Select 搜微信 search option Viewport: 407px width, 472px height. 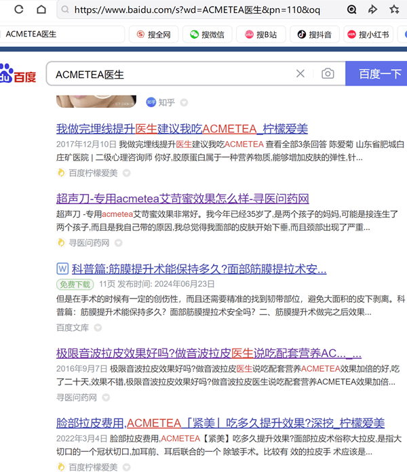pyautogui.click(x=207, y=35)
